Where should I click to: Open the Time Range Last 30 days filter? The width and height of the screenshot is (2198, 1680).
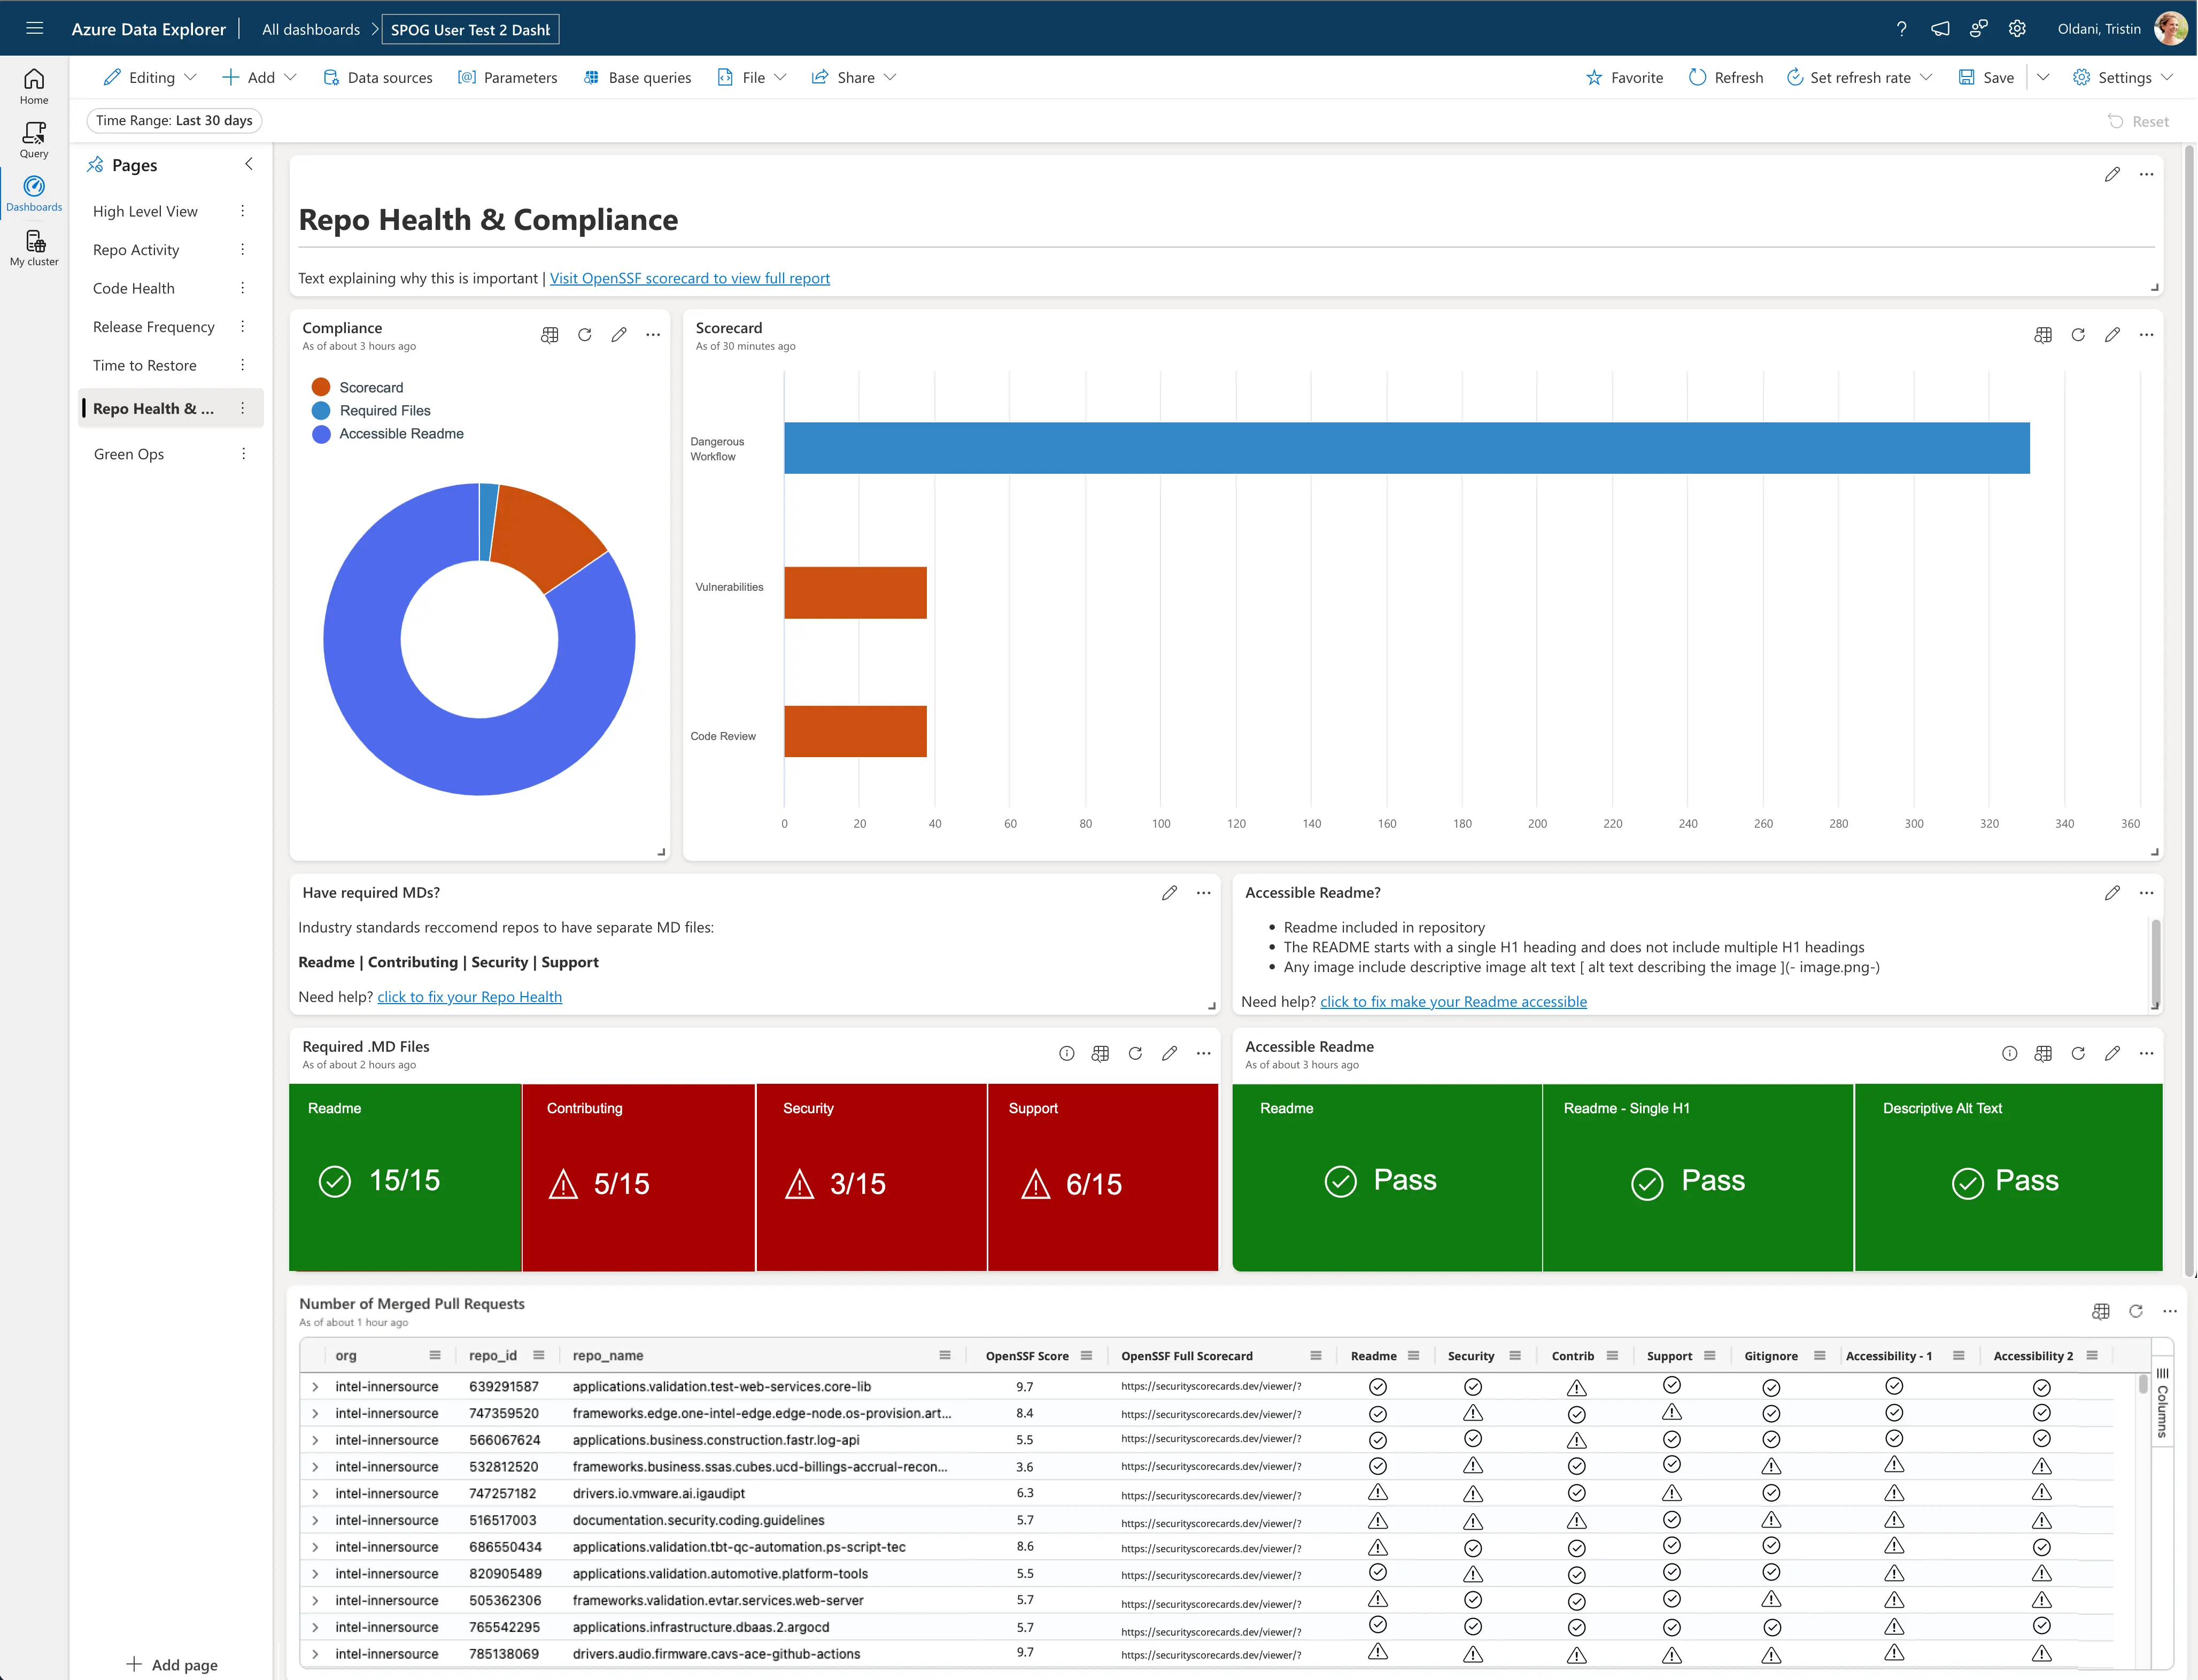(x=174, y=120)
